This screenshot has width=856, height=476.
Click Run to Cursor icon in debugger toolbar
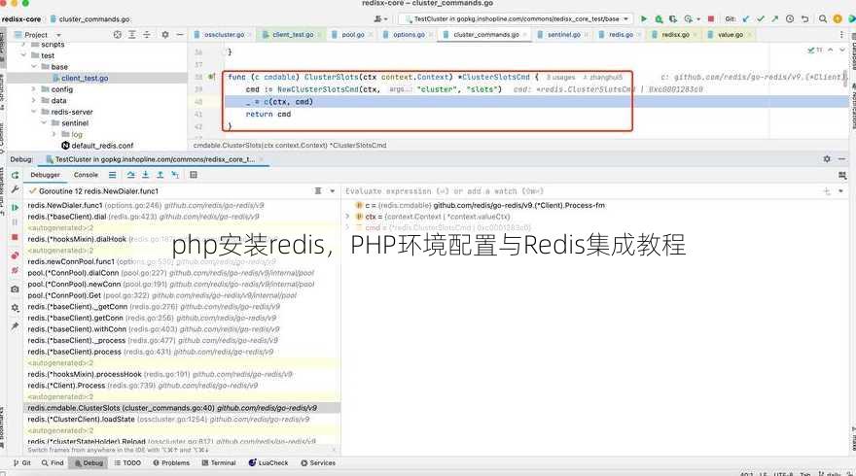pyautogui.click(x=175, y=175)
